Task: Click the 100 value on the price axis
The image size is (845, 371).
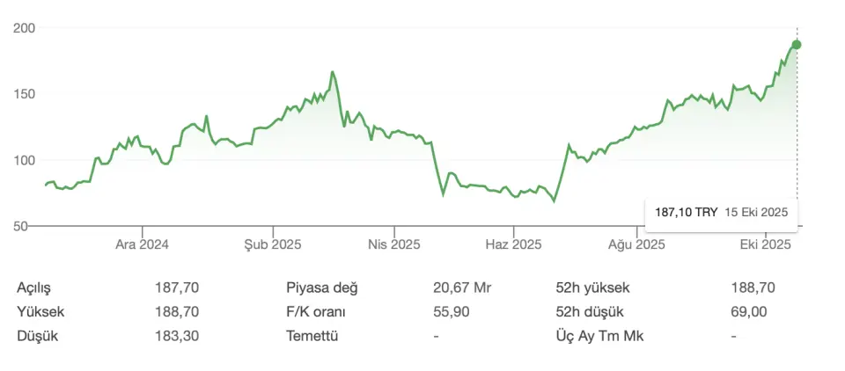Action: tap(25, 160)
